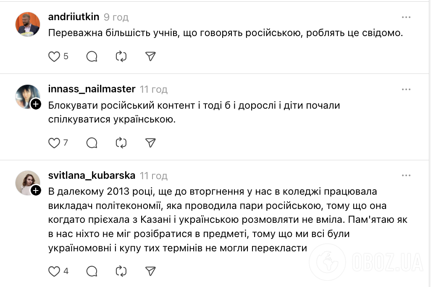Viewport: 431px width, 287px height.
Task: Open the three-dot menu on svitlana_kubarska's comment
Action: coord(406,175)
